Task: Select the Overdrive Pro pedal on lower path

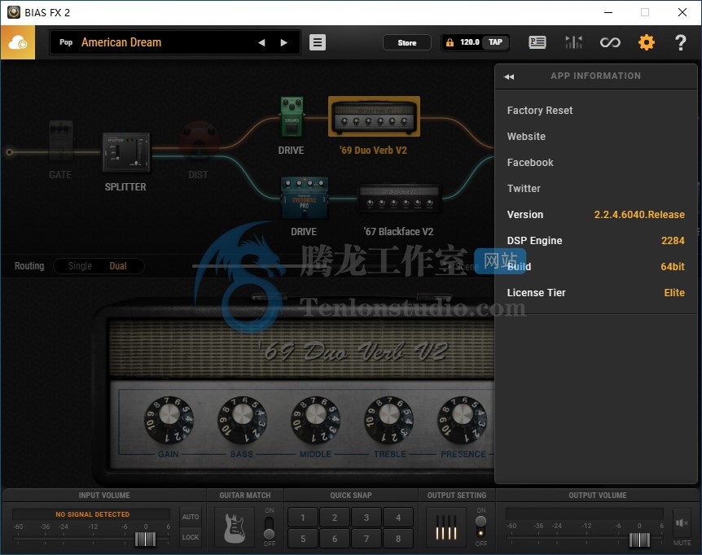Action: [305, 197]
